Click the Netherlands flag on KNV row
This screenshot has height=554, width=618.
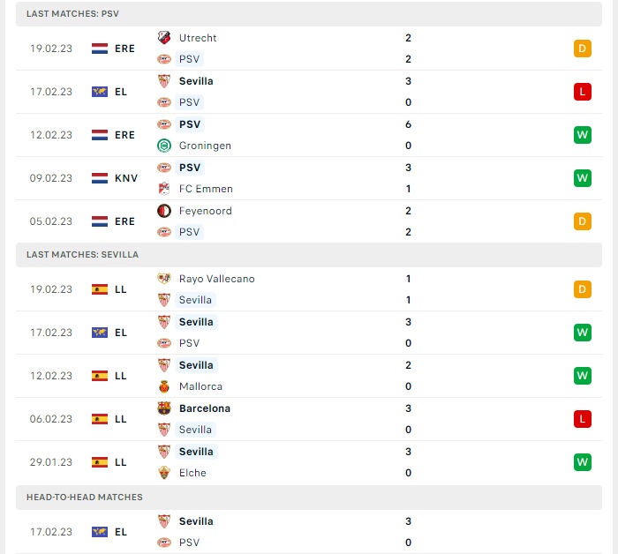point(100,178)
